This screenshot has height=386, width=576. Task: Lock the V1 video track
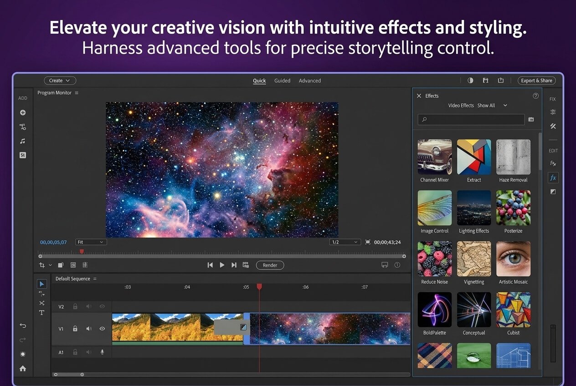(75, 328)
